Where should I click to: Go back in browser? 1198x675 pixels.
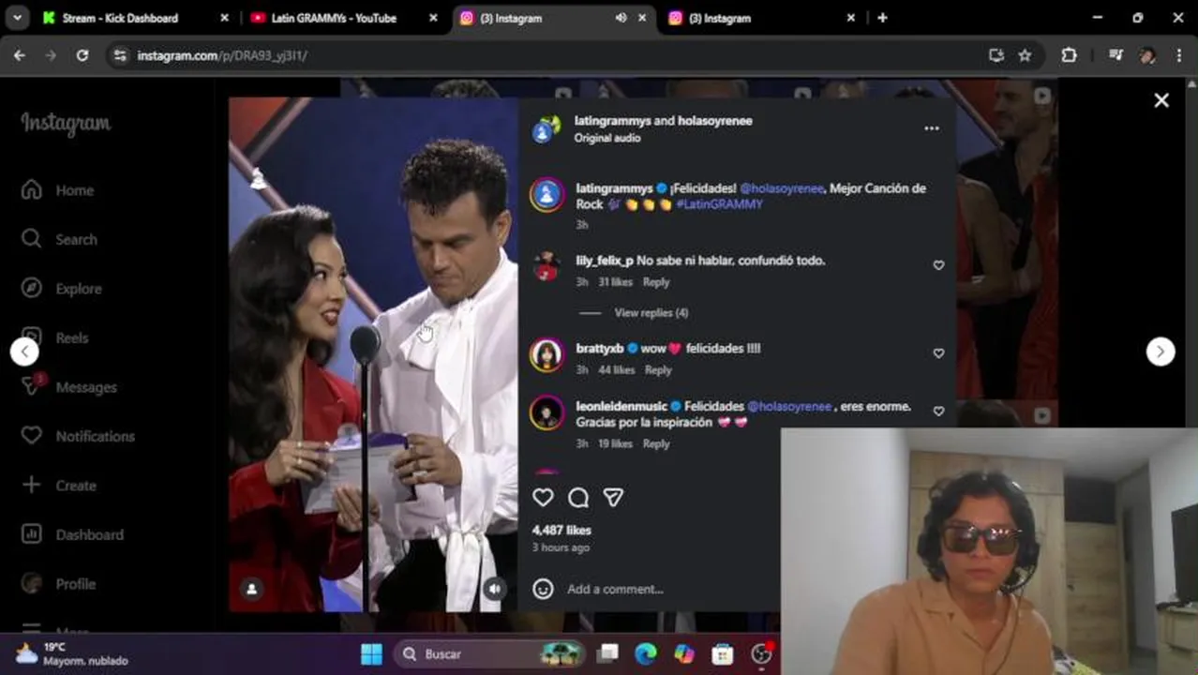(x=20, y=55)
